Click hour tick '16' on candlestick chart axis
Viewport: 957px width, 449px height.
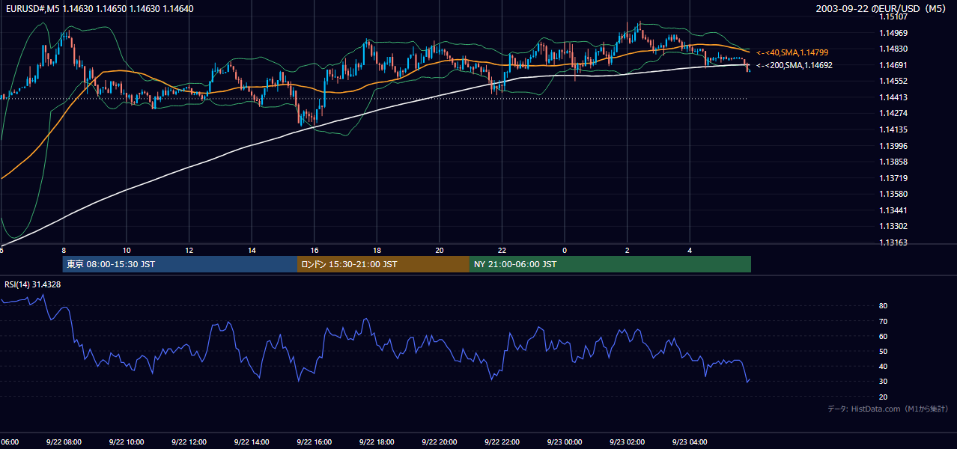[314, 250]
